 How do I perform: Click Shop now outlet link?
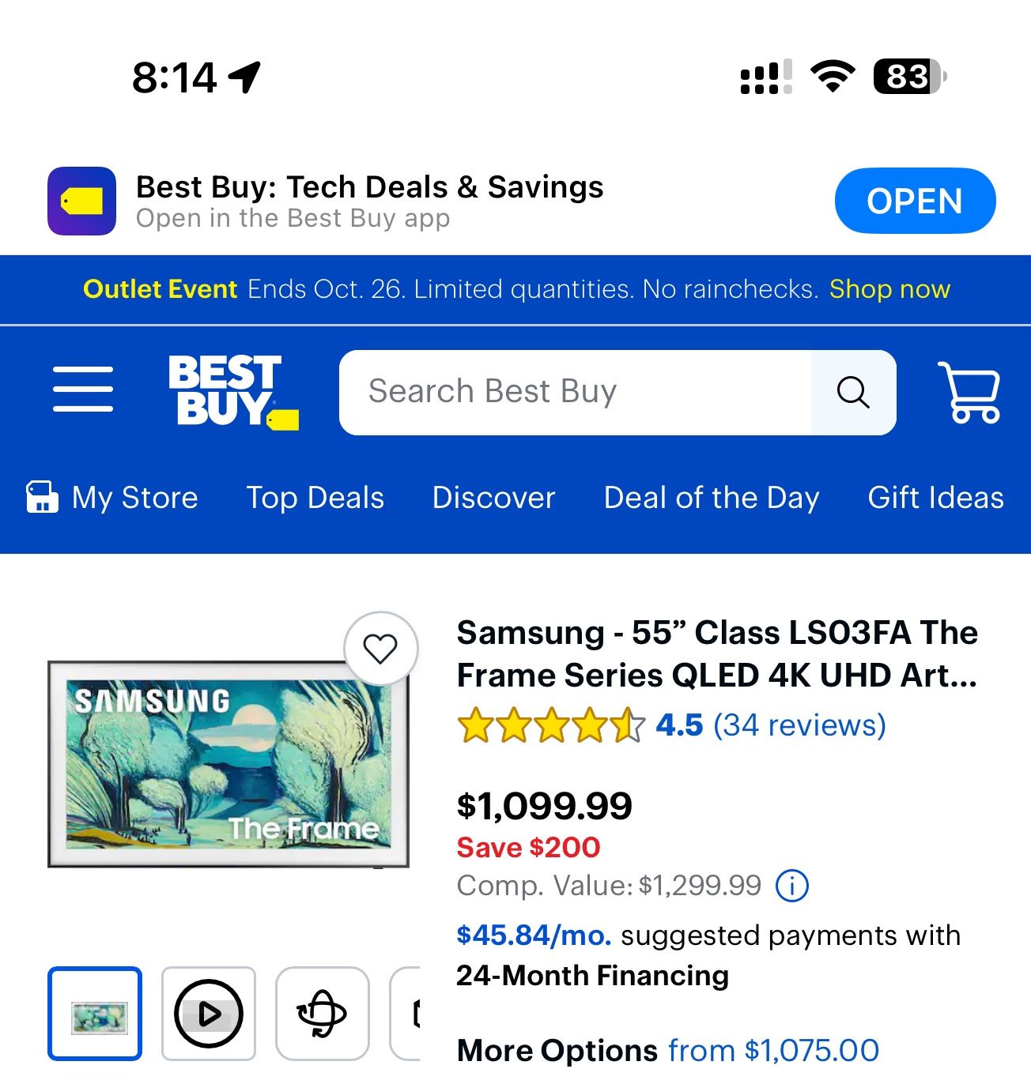pos(889,289)
